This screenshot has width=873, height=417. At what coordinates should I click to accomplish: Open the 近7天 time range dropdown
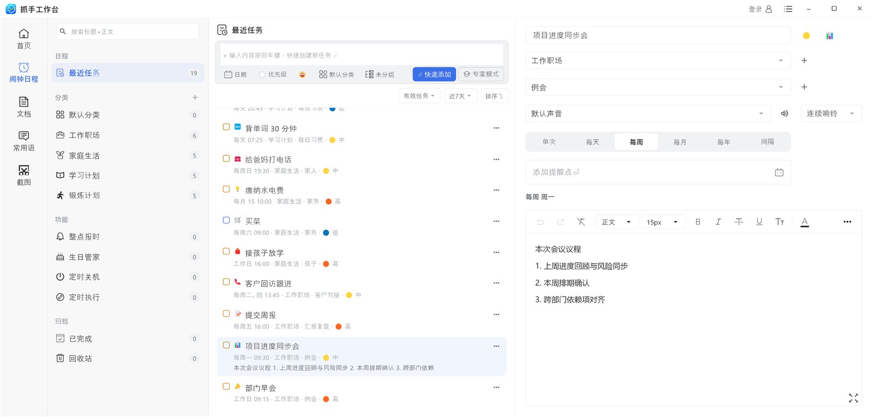tap(460, 96)
